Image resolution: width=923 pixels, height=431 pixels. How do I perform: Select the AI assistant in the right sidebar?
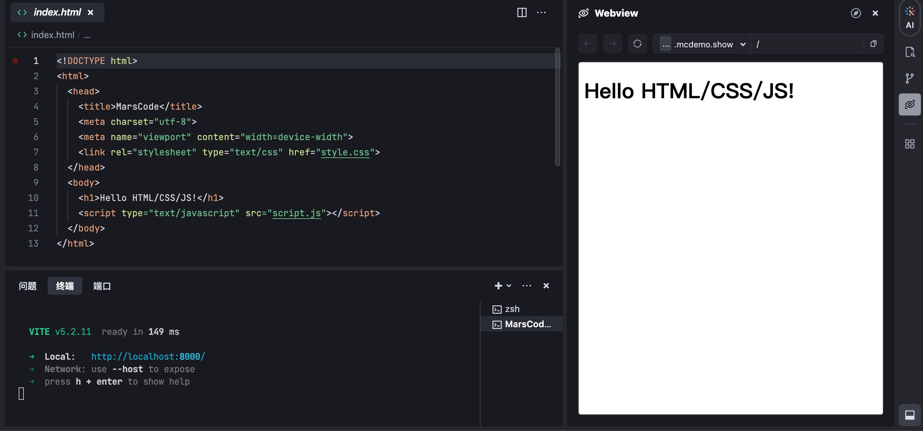(x=910, y=17)
